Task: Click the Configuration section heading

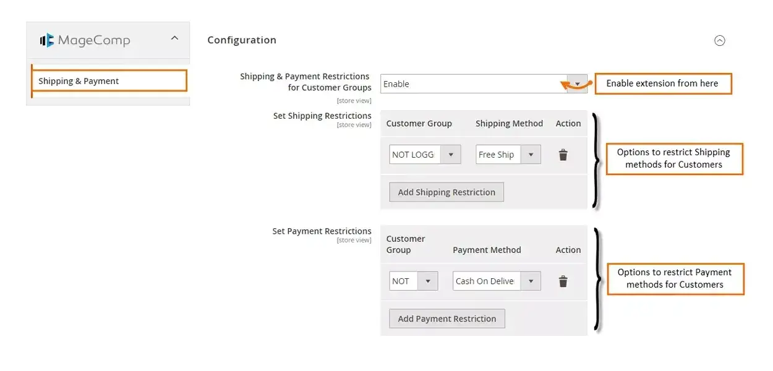Action: tap(242, 40)
